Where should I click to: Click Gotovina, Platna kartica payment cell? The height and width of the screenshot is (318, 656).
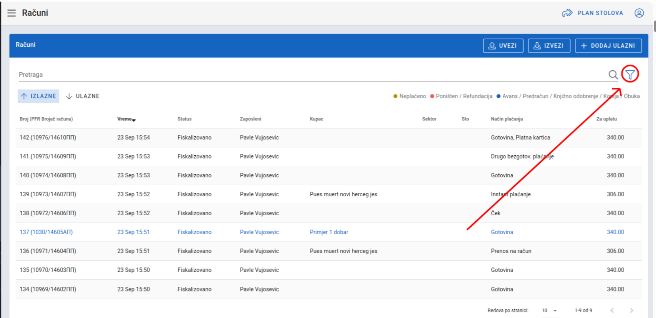[521, 137]
